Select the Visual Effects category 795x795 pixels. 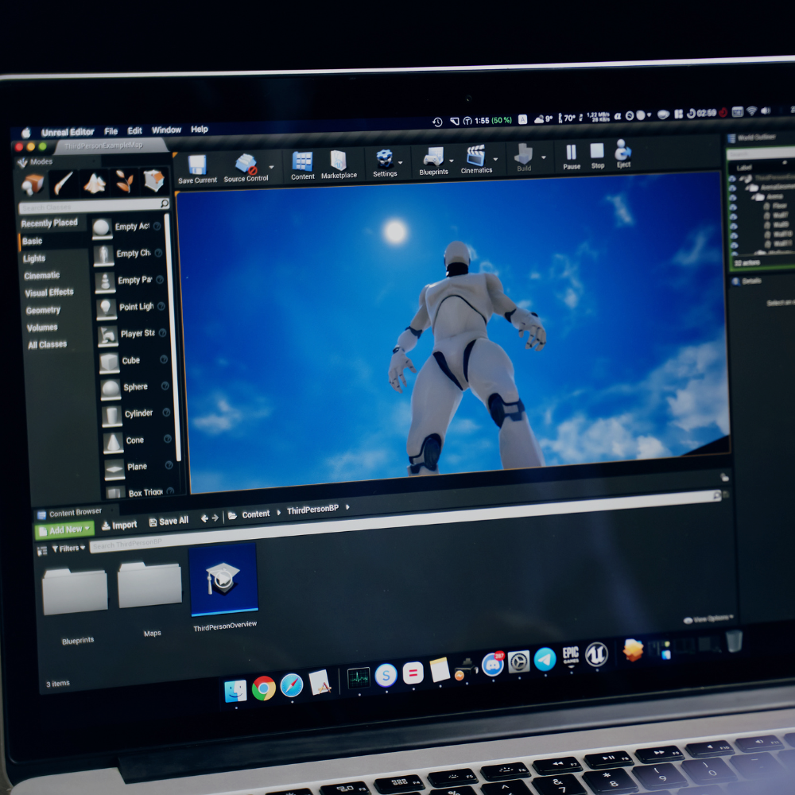point(49,293)
